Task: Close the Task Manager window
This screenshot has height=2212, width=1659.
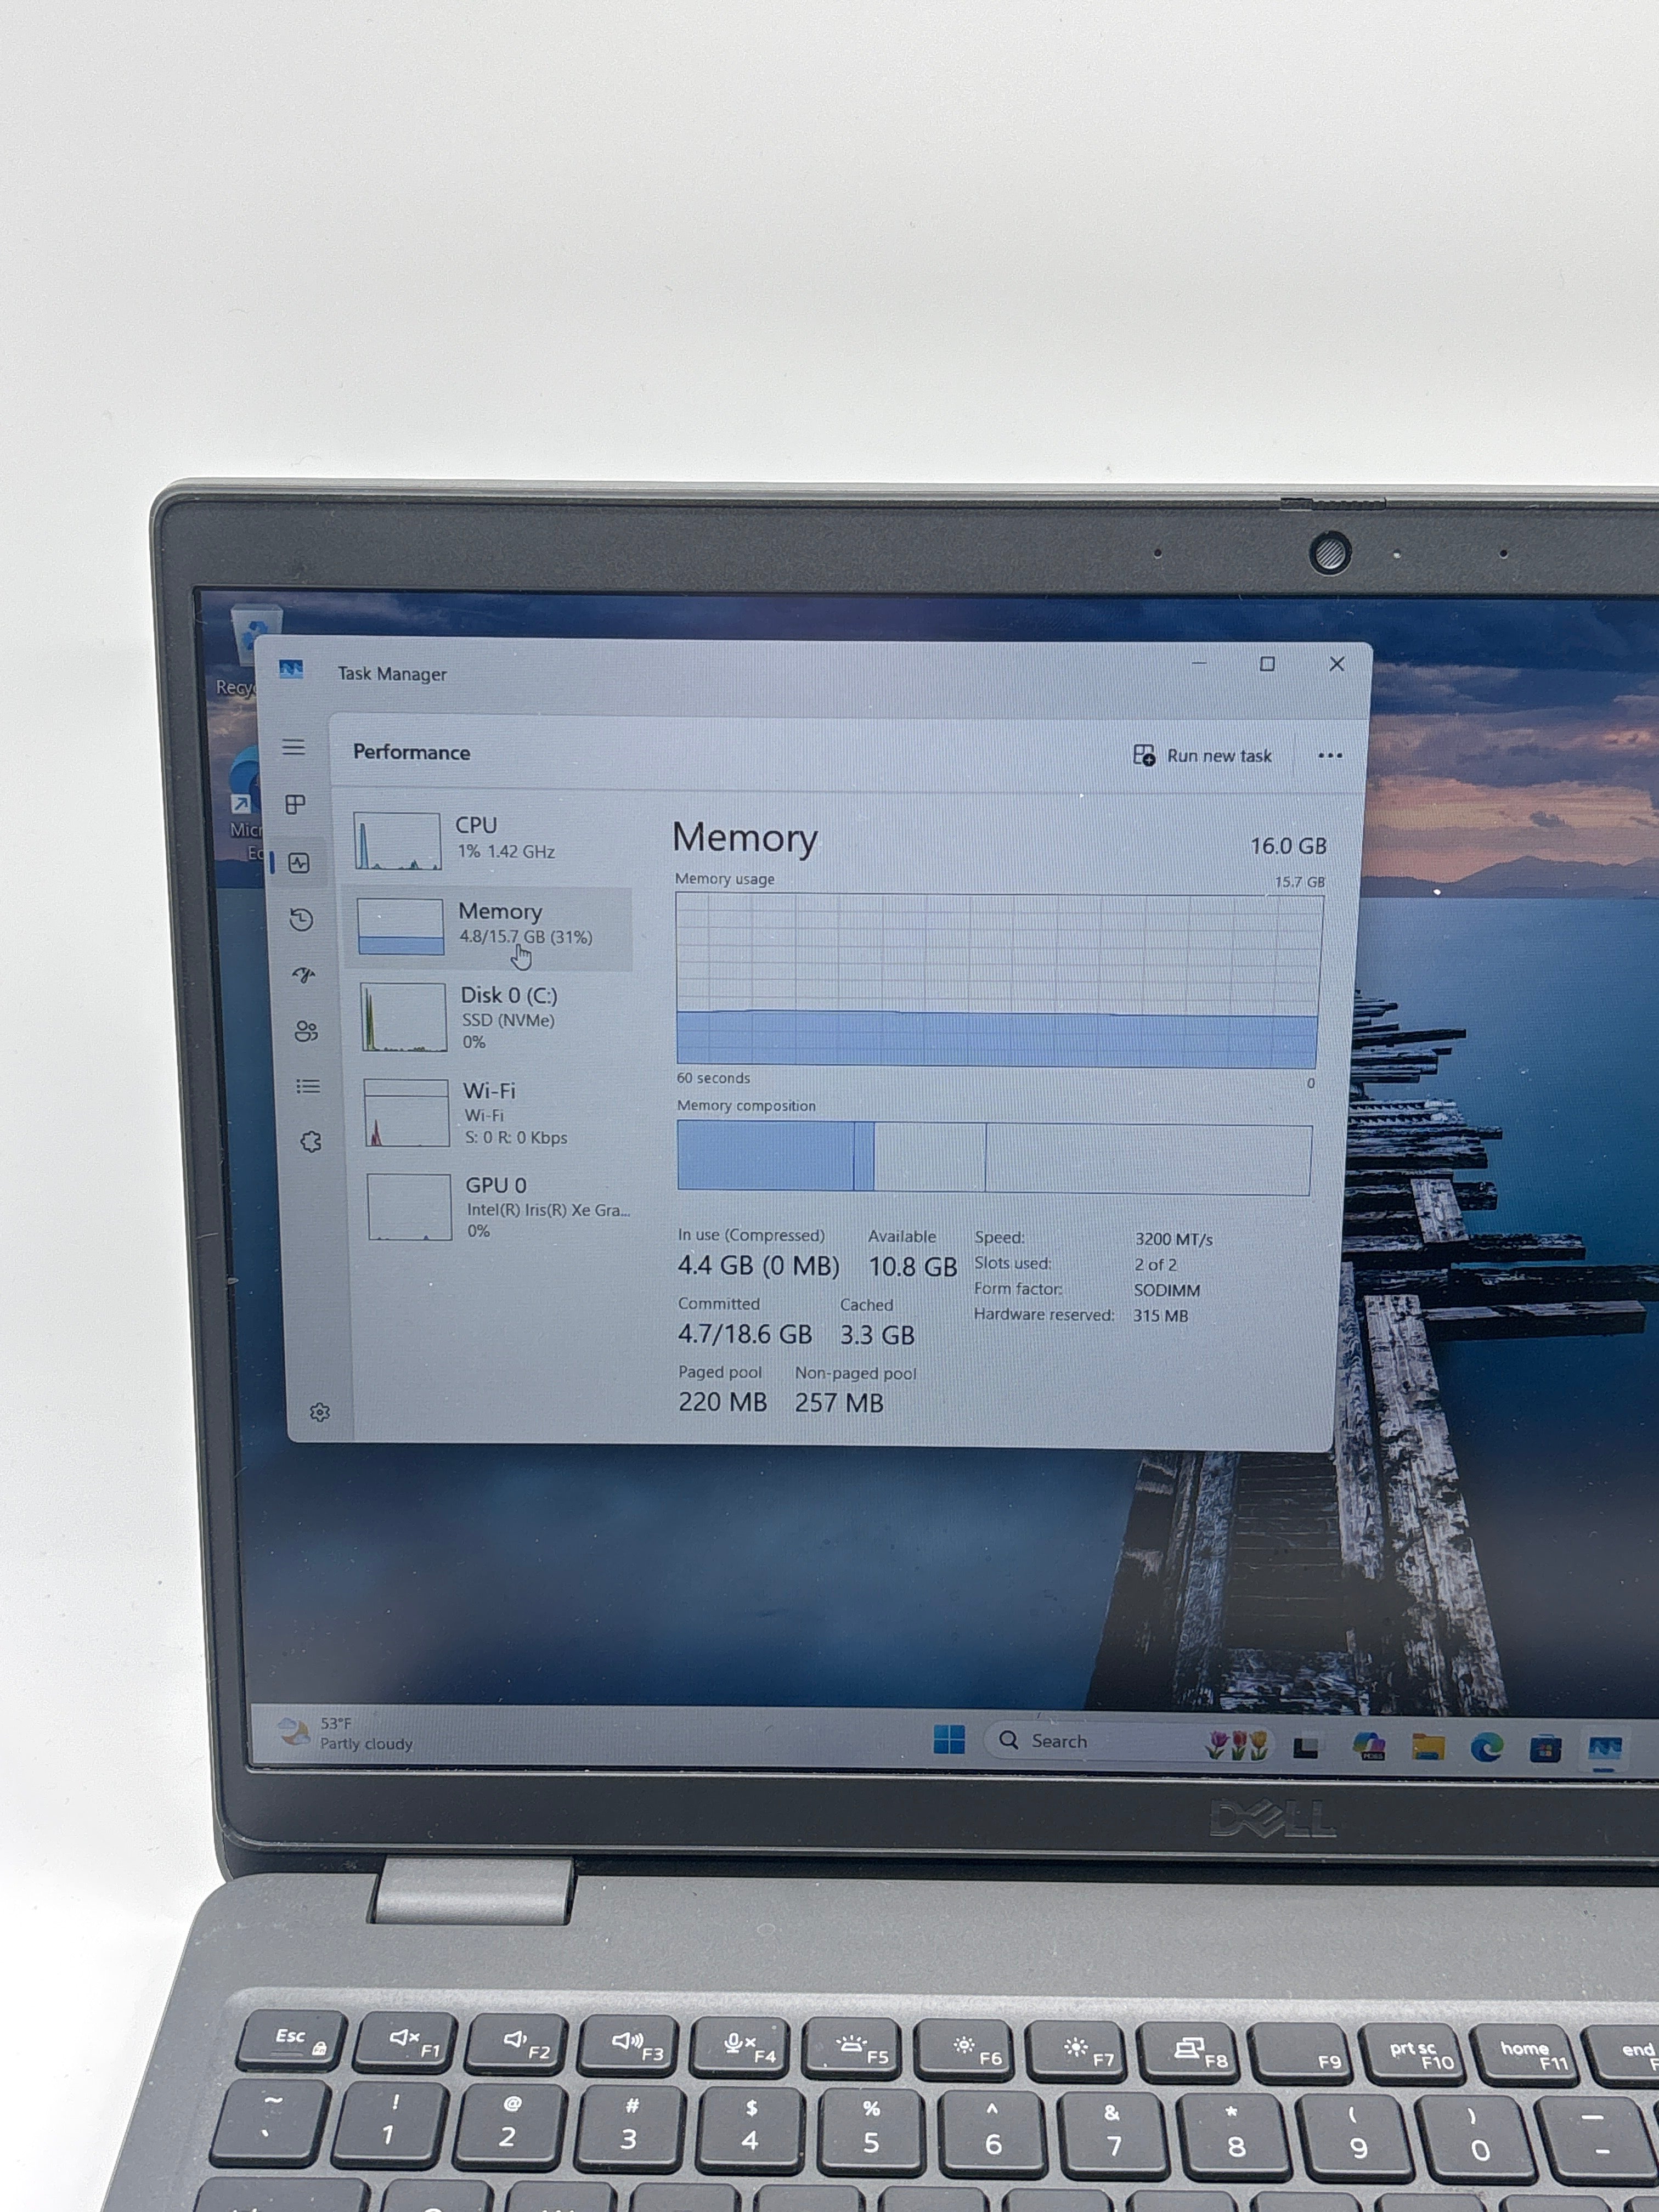Action: [1337, 663]
